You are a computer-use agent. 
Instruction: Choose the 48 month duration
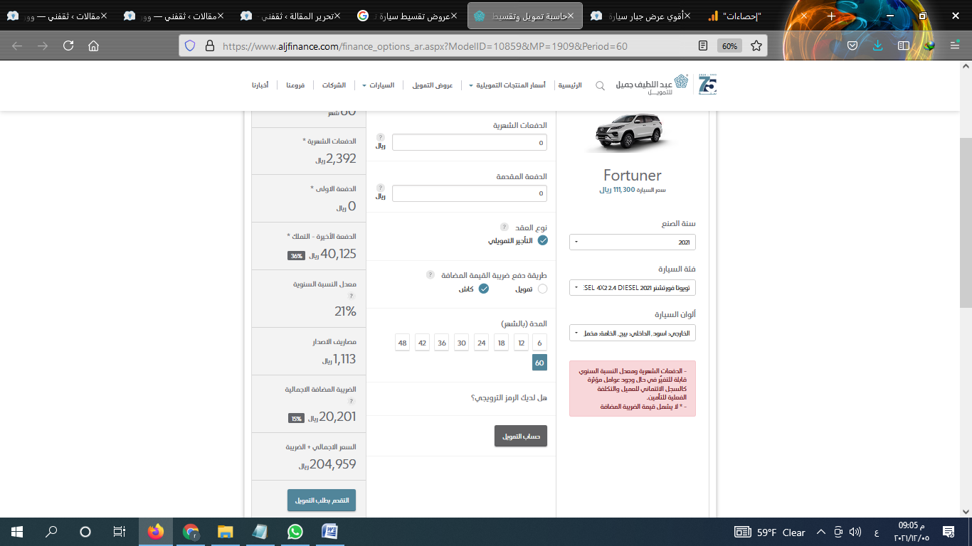click(x=403, y=343)
